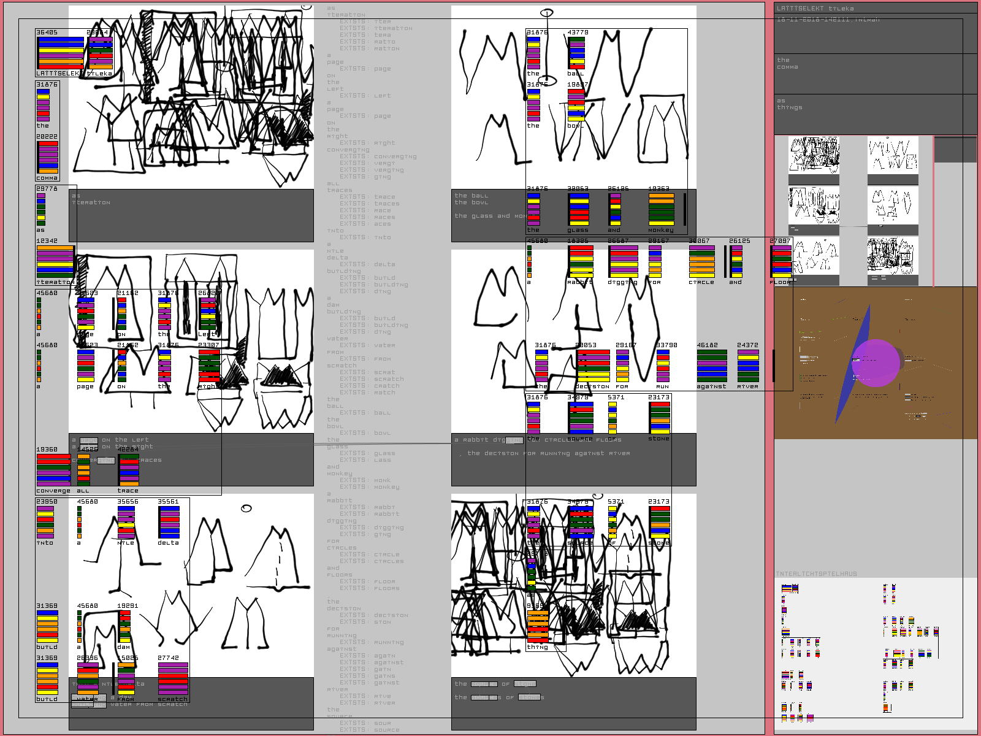Click the 'as iteration' caption bar
The height and width of the screenshot is (736, 981).
pyautogui.click(x=191, y=215)
